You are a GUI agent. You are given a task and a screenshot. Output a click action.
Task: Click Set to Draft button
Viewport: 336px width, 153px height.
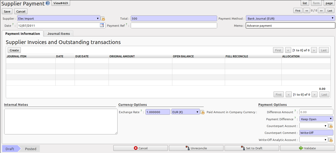click(x=252, y=148)
